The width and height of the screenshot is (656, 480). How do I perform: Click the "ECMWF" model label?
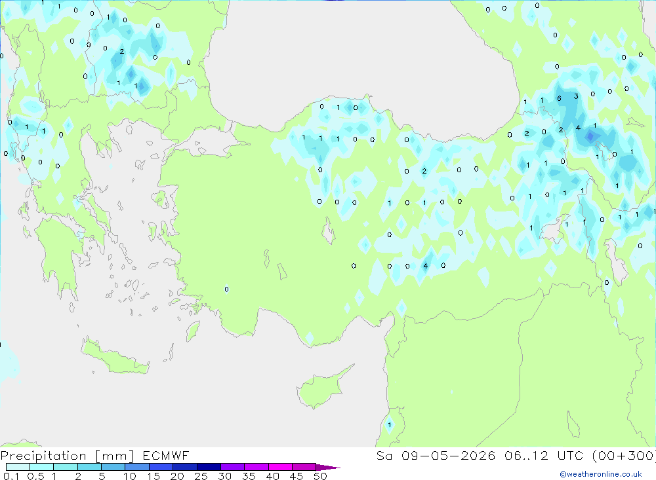tap(166, 456)
